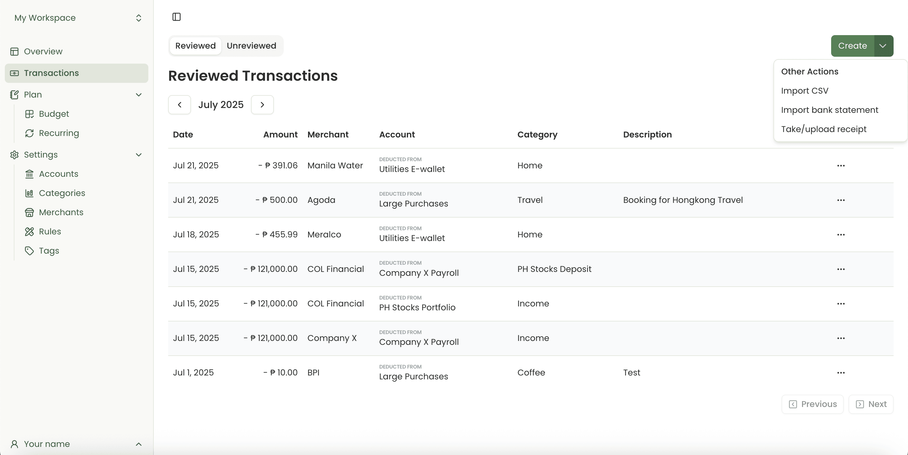The height and width of the screenshot is (455, 908).
Task: Choose Import bank statement option
Action: point(829,110)
